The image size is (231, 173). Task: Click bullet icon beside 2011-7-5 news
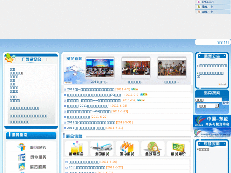(65, 90)
